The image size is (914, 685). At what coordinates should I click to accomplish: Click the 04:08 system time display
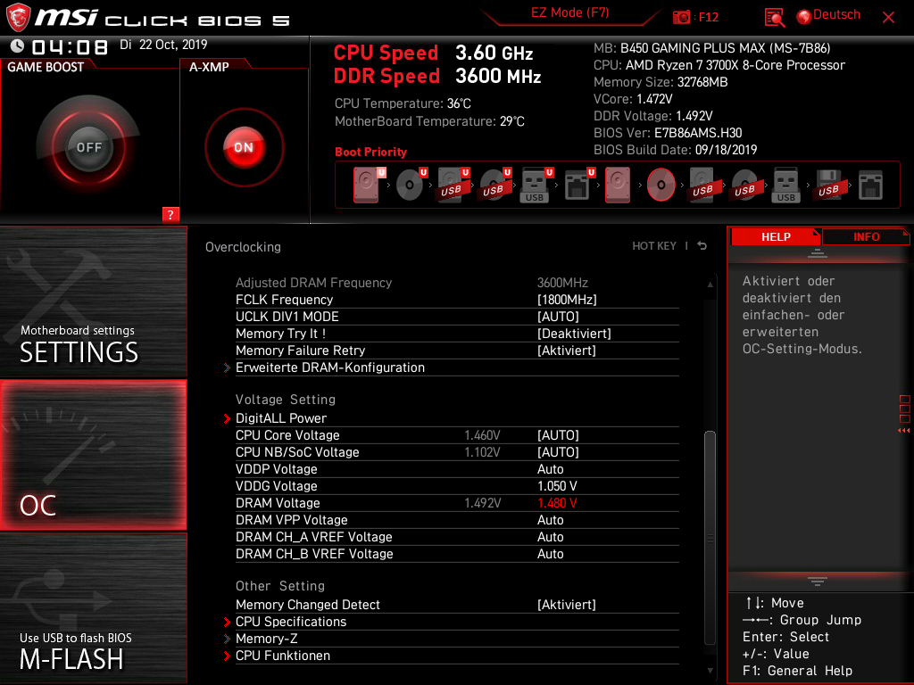tap(70, 46)
